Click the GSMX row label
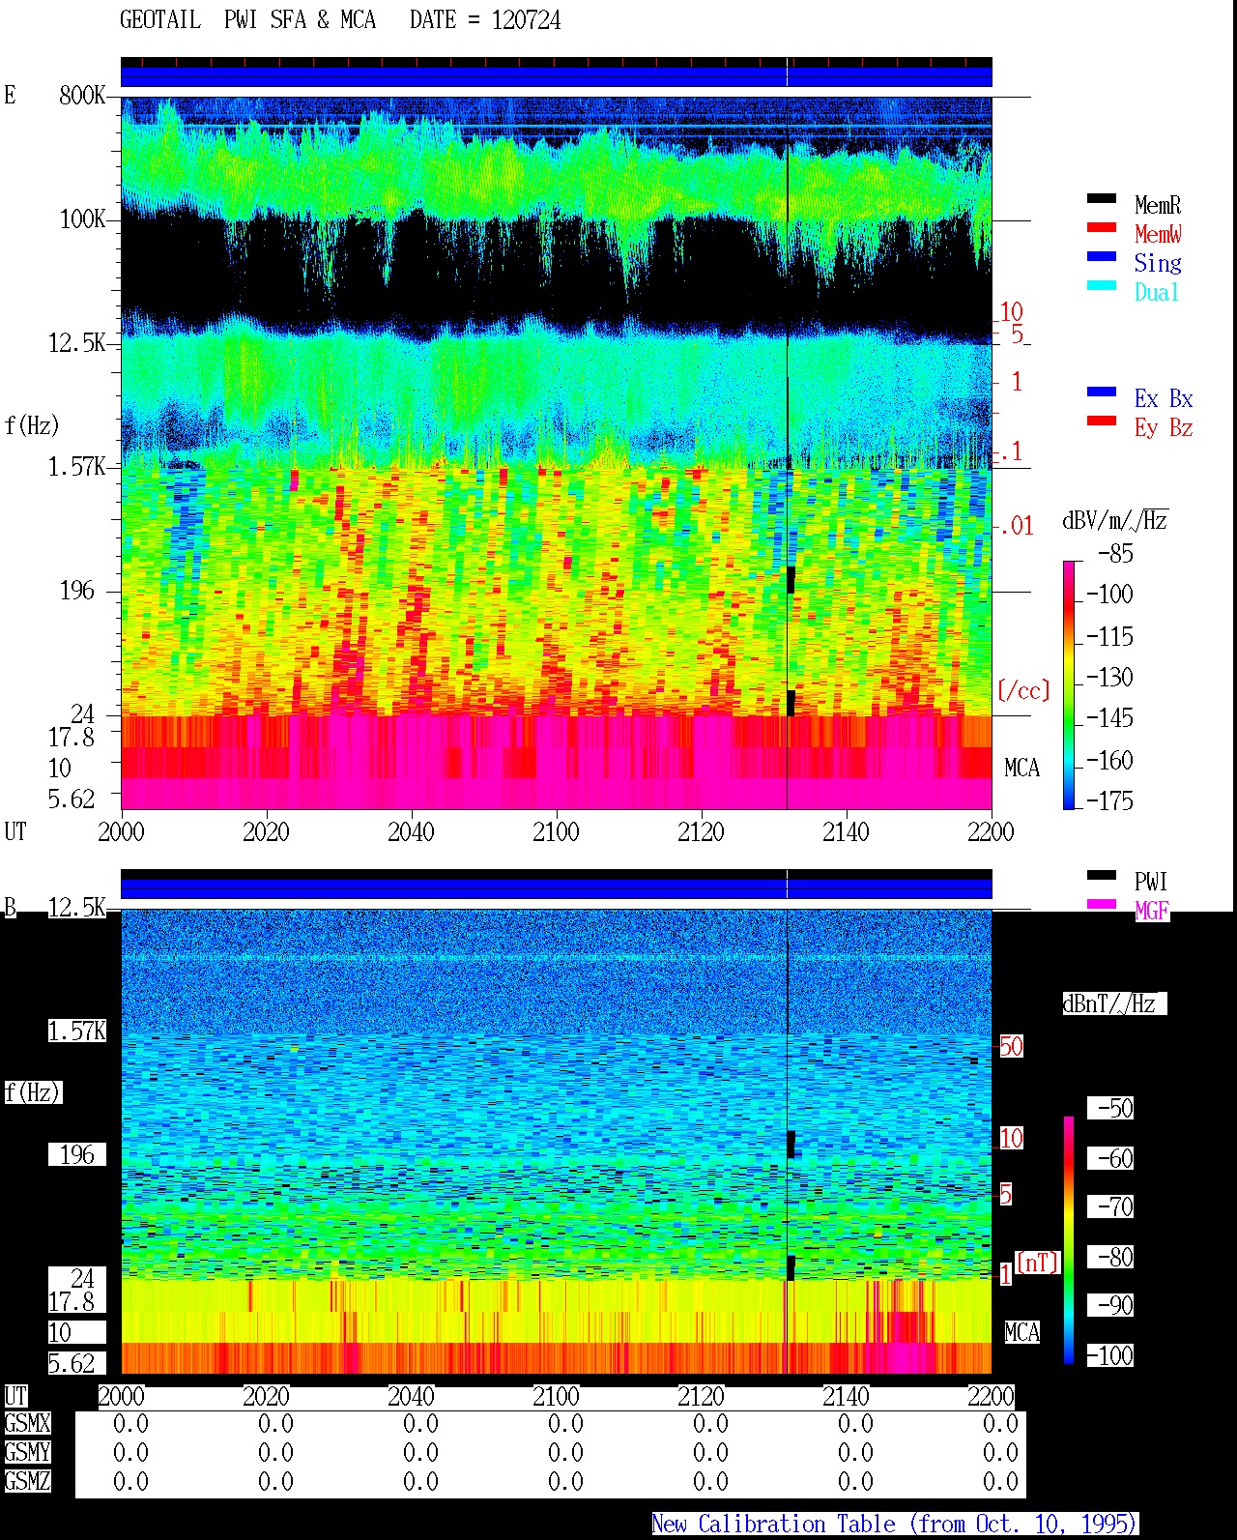This screenshot has width=1237, height=1540. [27, 1424]
